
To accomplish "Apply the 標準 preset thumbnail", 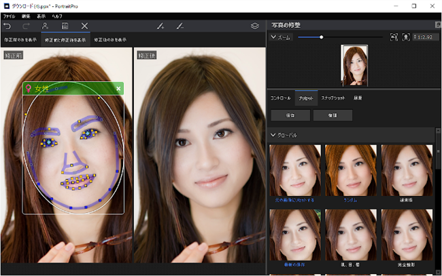I will [x=407, y=170].
